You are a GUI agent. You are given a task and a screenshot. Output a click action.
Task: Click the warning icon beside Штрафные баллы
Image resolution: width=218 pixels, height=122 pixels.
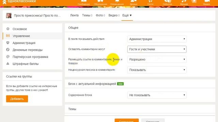pyautogui.click(x=8, y=63)
